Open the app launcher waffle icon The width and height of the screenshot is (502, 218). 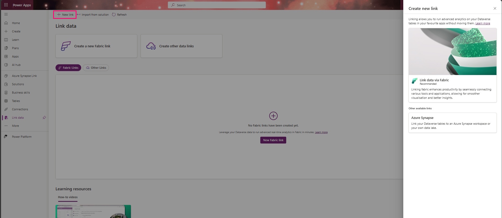(6, 5)
